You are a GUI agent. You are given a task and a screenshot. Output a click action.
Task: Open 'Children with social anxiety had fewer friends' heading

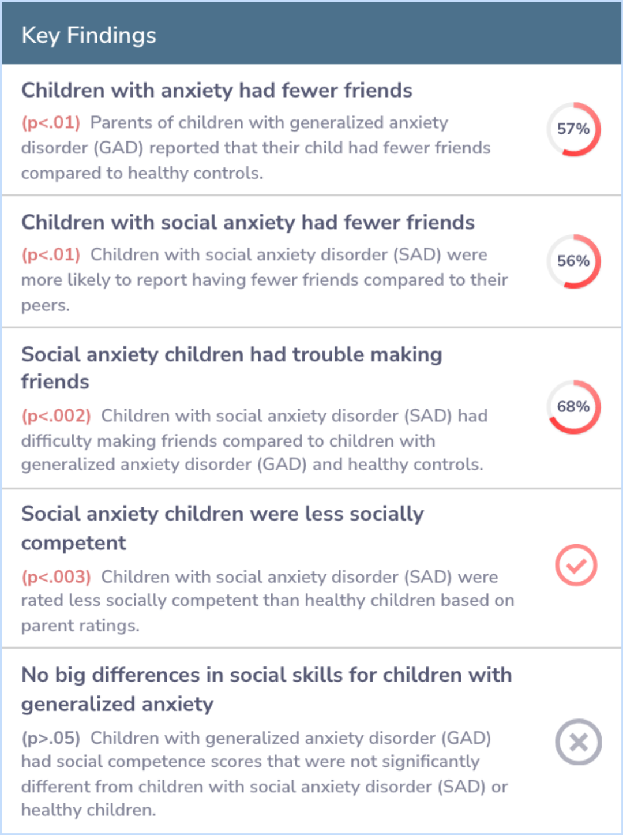(x=248, y=223)
